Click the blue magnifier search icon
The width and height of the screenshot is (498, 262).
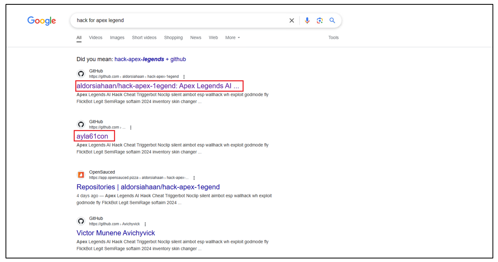(x=332, y=20)
